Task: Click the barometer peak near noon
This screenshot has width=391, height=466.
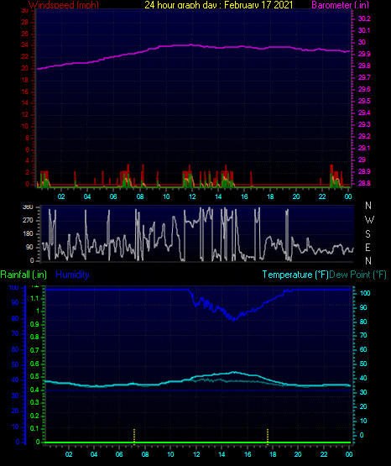Action: 191,45
